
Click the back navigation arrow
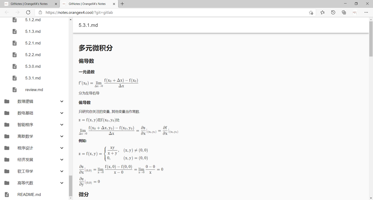[7, 12]
